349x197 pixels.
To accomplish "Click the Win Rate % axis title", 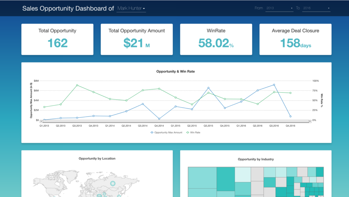I will [322, 100].
